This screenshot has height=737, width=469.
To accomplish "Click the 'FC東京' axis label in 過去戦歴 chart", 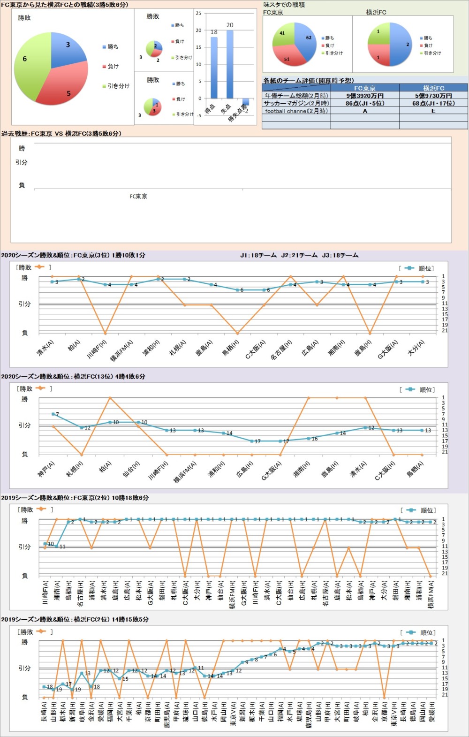I will [x=138, y=197].
